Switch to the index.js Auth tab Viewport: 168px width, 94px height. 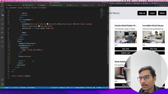pos(72,5)
